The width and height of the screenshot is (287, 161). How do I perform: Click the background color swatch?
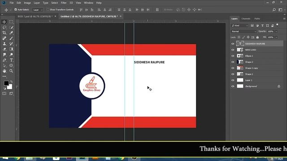click(x=10, y=87)
